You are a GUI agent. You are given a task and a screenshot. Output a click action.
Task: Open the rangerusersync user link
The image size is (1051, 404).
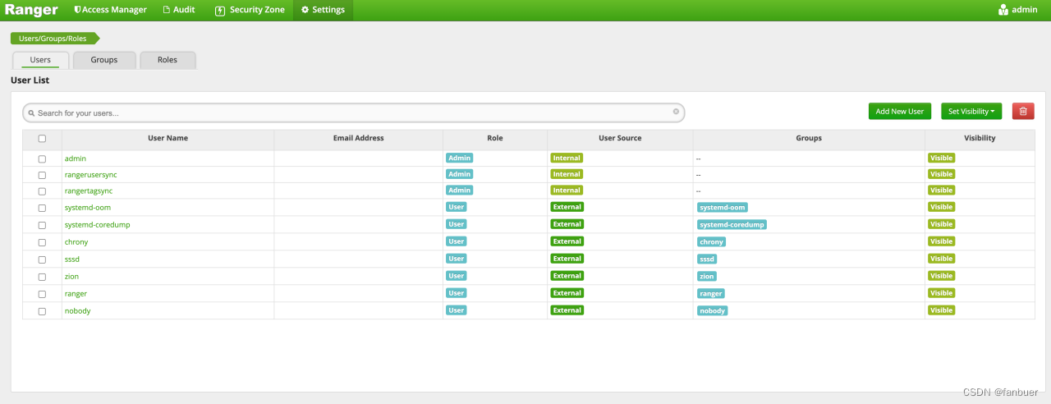(x=91, y=175)
